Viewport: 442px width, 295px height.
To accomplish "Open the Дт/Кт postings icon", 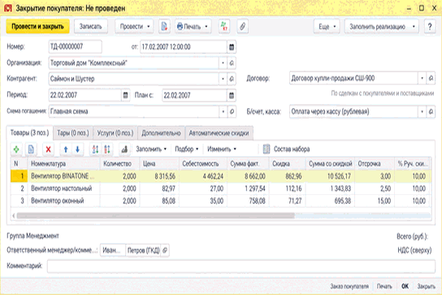I will [224, 27].
